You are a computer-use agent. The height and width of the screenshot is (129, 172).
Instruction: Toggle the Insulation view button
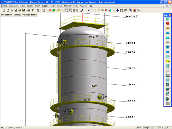(x=7, y=15)
